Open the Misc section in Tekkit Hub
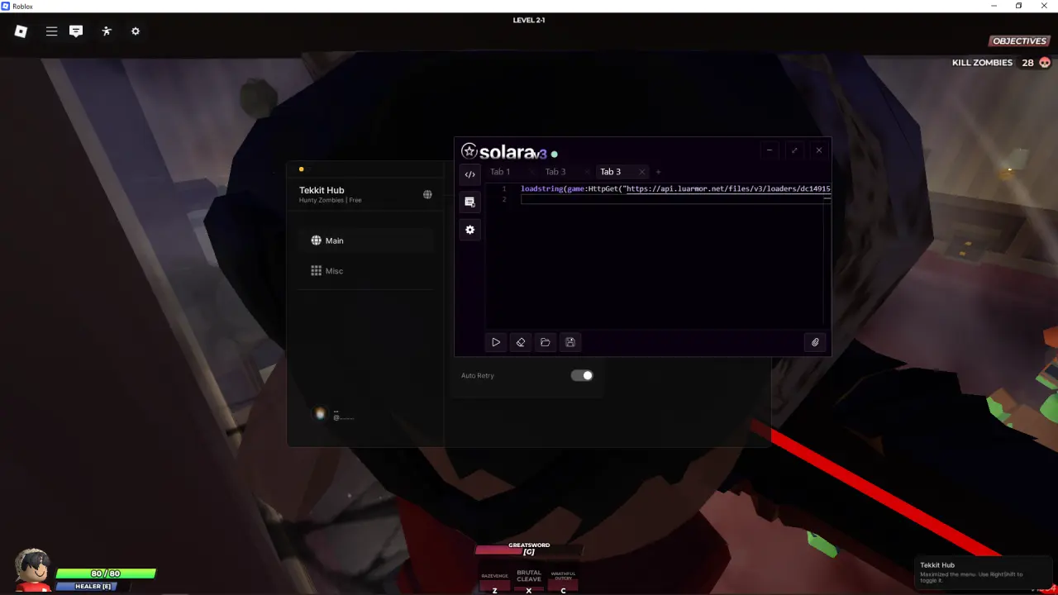 [x=365, y=271]
